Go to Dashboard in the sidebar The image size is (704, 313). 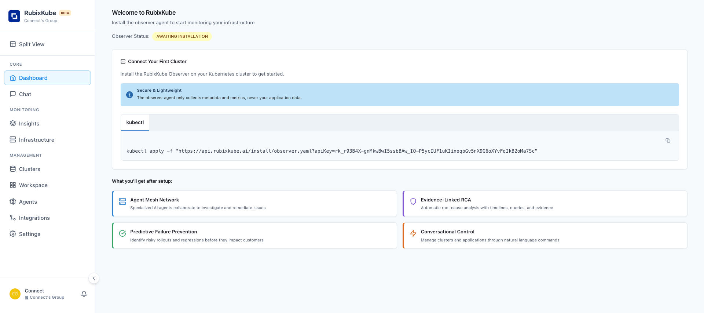coord(47,78)
